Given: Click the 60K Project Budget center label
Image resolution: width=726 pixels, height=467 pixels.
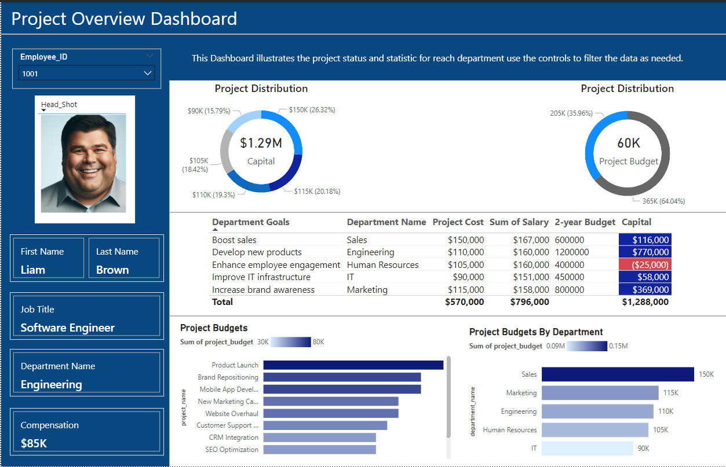Looking at the screenshot, I should coord(628,143).
